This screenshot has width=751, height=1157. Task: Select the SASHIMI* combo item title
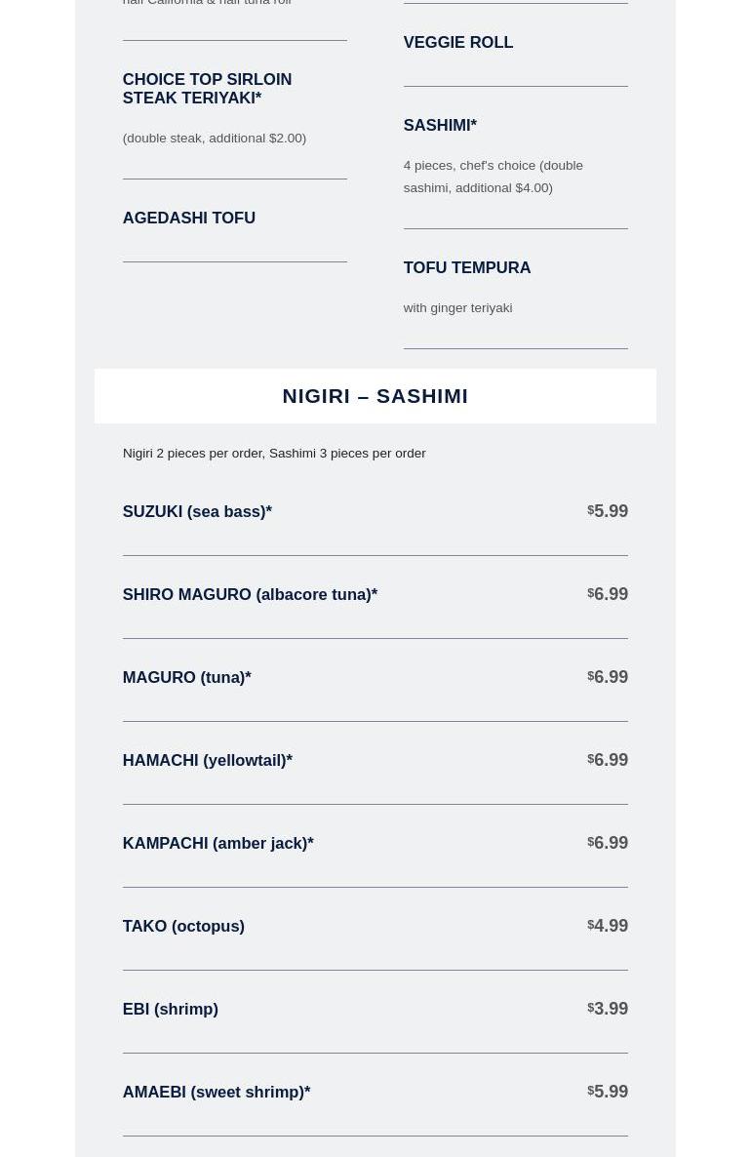coord(440,126)
